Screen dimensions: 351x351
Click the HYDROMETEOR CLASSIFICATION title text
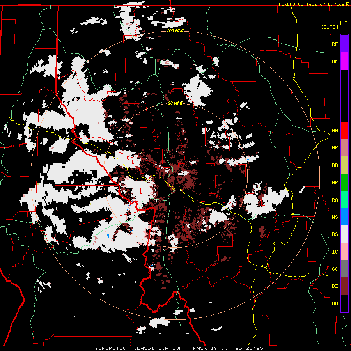coord(137,348)
